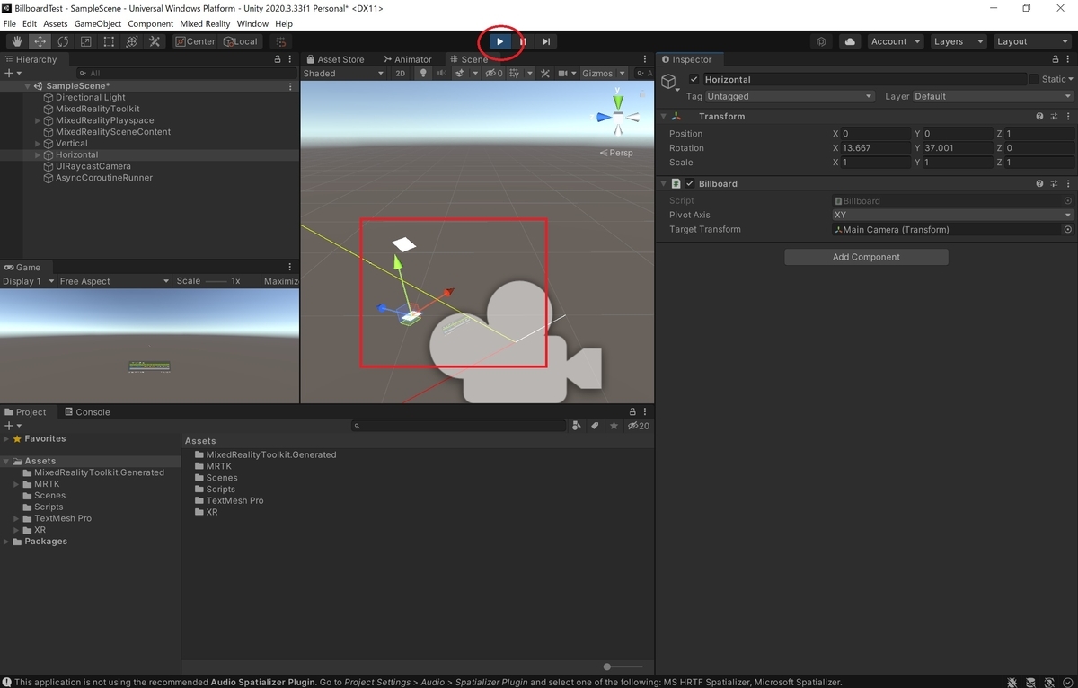Lock the Inspector panel

click(1055, 59)
